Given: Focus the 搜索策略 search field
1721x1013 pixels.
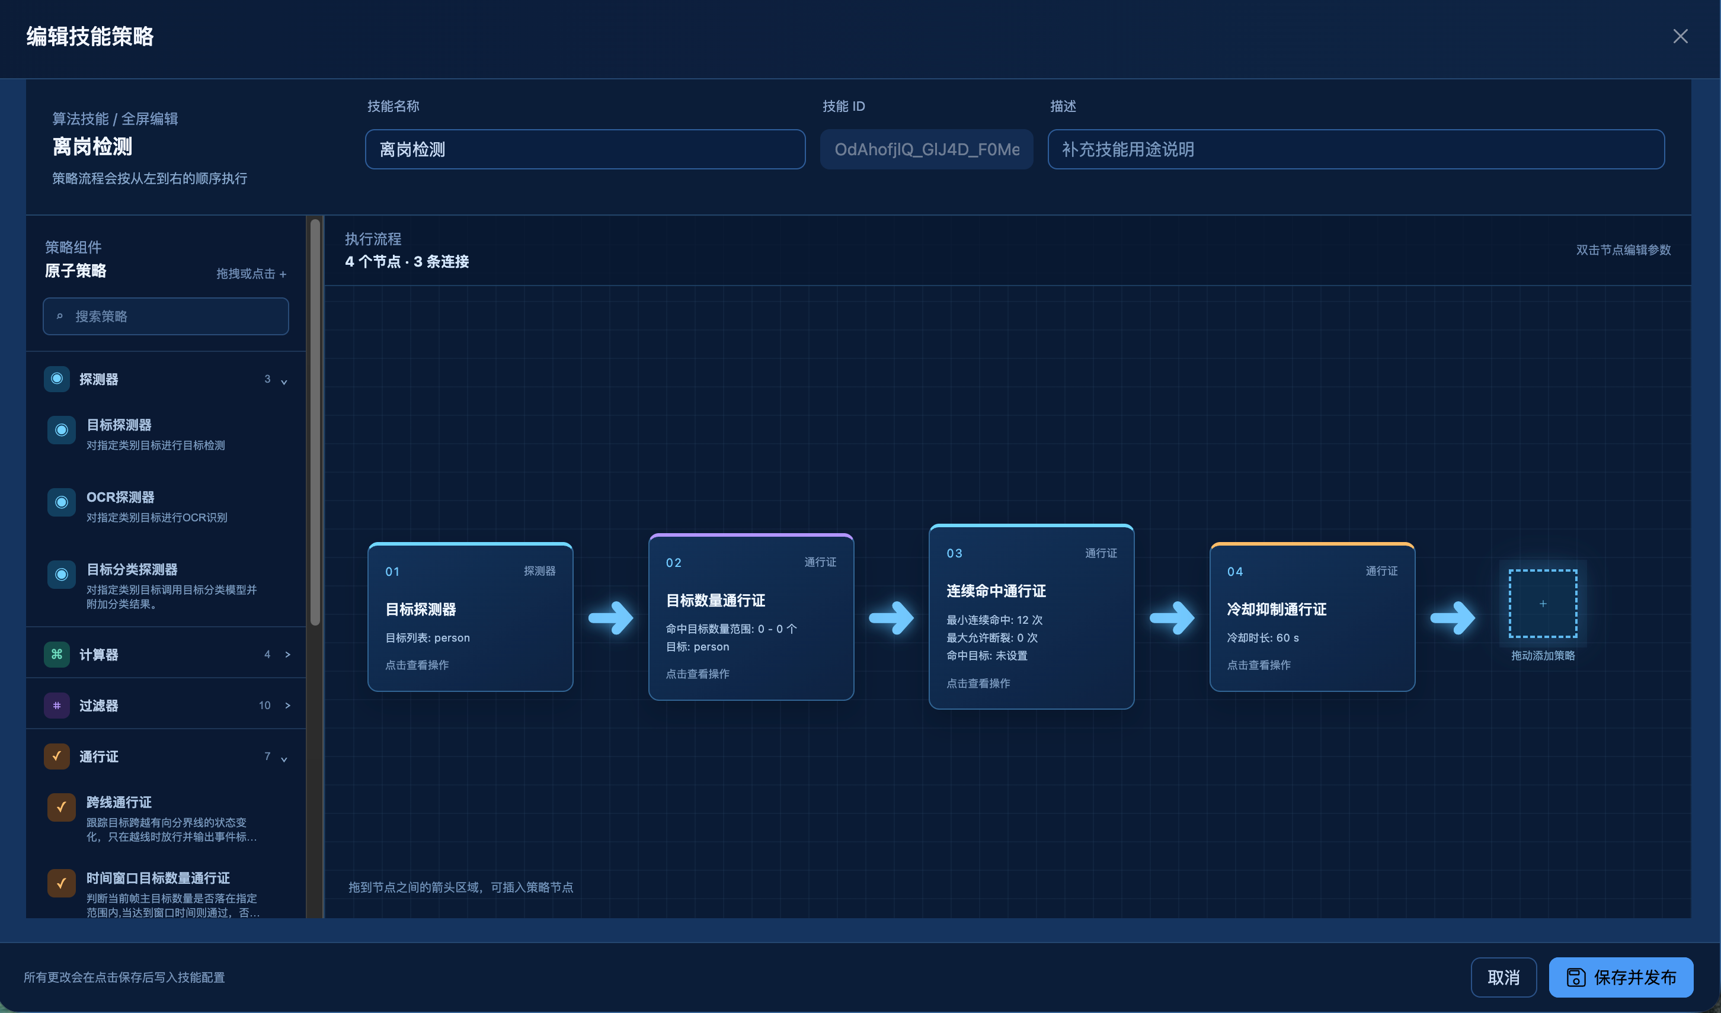Looking at the screenshot, I should coord(166,317).
